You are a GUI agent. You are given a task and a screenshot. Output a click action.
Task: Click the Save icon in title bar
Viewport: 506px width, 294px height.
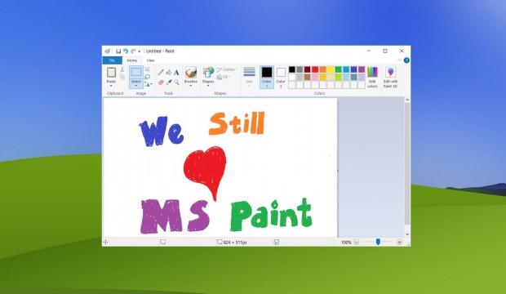(x=118, y=51)
